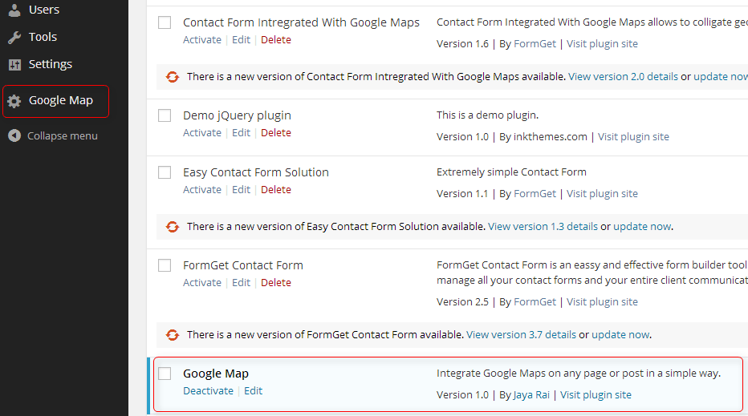The height and width of the screenshot is (416, 748).
Task: Delete FormGet Contact Form
Action: pos(276,283)
